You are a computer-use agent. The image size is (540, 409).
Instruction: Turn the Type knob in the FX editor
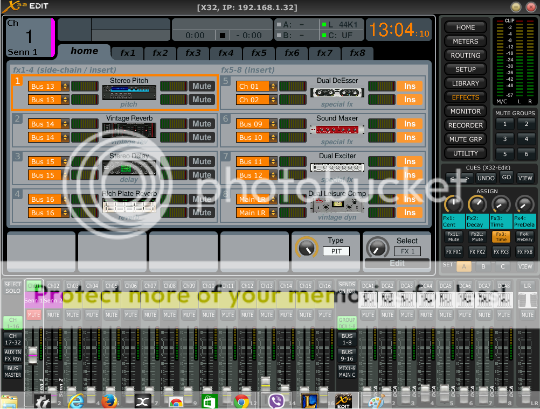tap(307, 248)
